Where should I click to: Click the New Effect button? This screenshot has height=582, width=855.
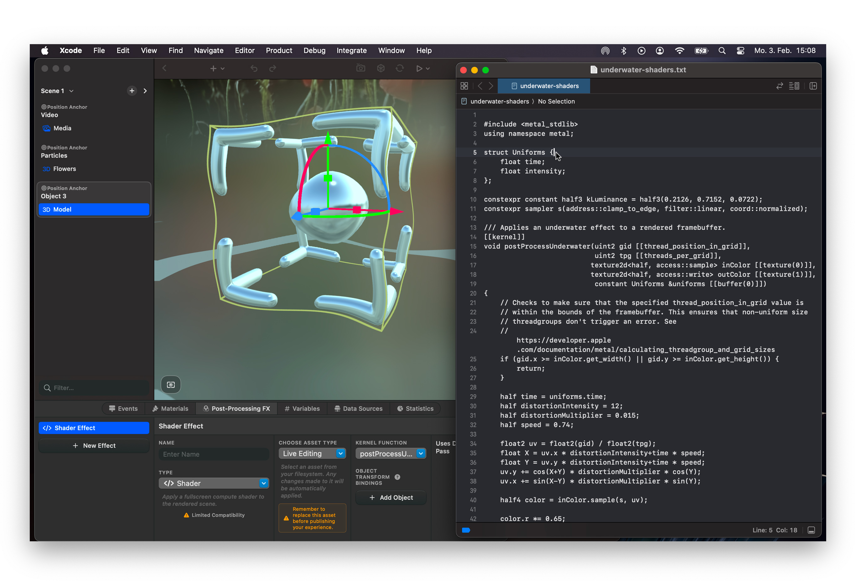pyautogui.click(x=94, y=446)
